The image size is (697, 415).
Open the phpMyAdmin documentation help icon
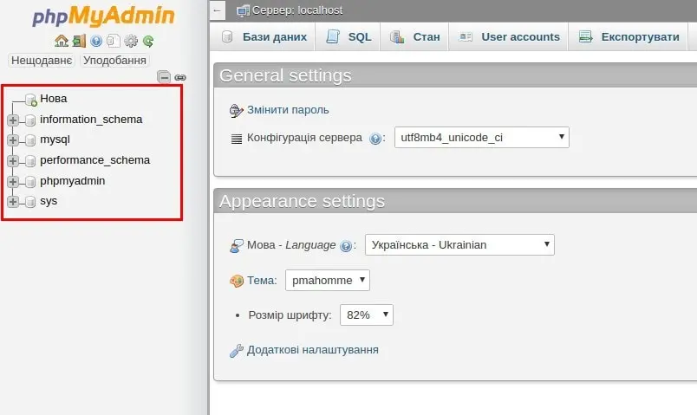point(96,41)
